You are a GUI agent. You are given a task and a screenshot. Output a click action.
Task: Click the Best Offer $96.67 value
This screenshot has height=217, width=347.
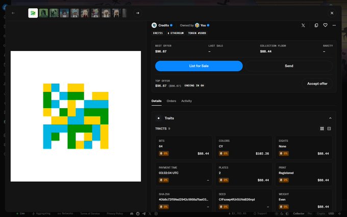(x=161, y=52)
